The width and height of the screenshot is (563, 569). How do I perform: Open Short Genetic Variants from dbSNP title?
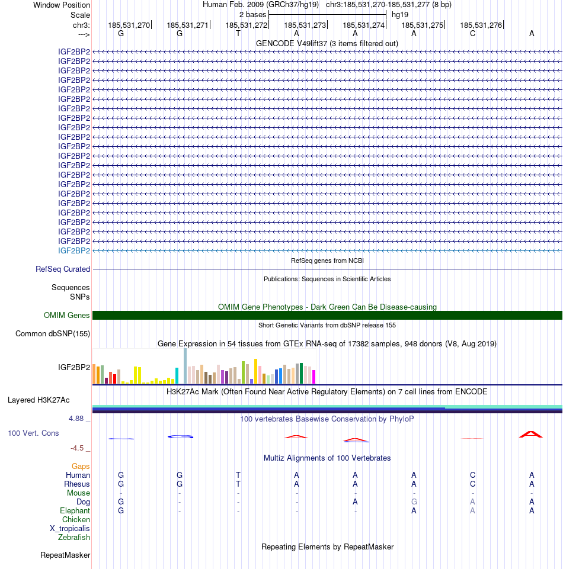click(x=327, y=325)
